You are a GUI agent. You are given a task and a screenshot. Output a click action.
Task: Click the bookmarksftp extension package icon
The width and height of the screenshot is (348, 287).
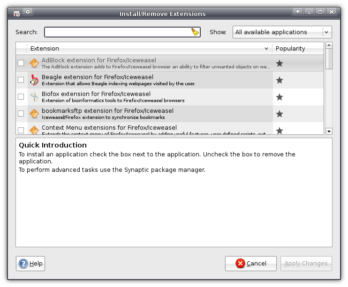(x=34, y=114)
